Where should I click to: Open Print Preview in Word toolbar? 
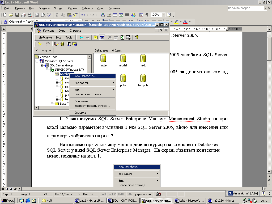point(43,15)
